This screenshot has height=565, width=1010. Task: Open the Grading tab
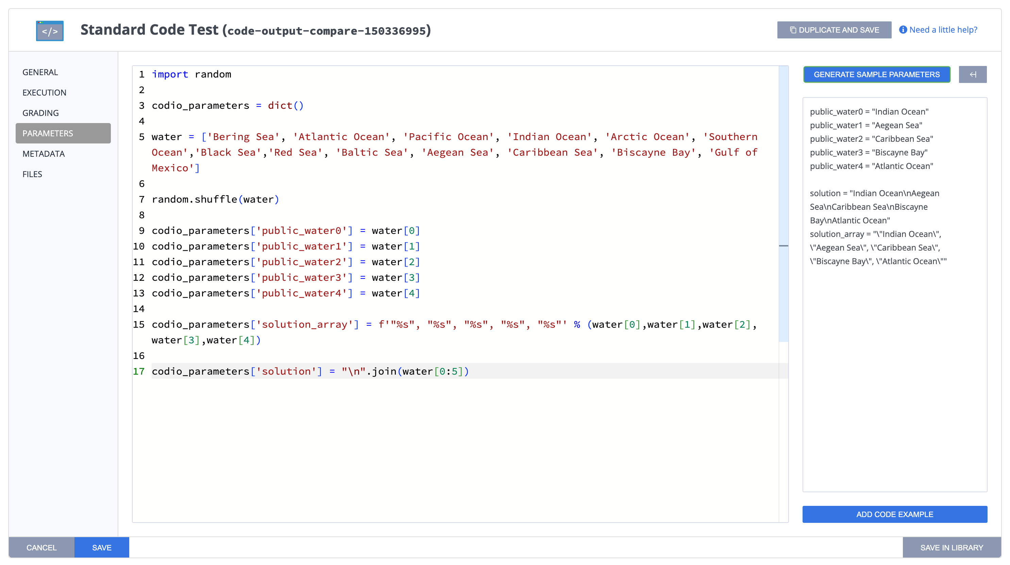click(x=40, y=113)
